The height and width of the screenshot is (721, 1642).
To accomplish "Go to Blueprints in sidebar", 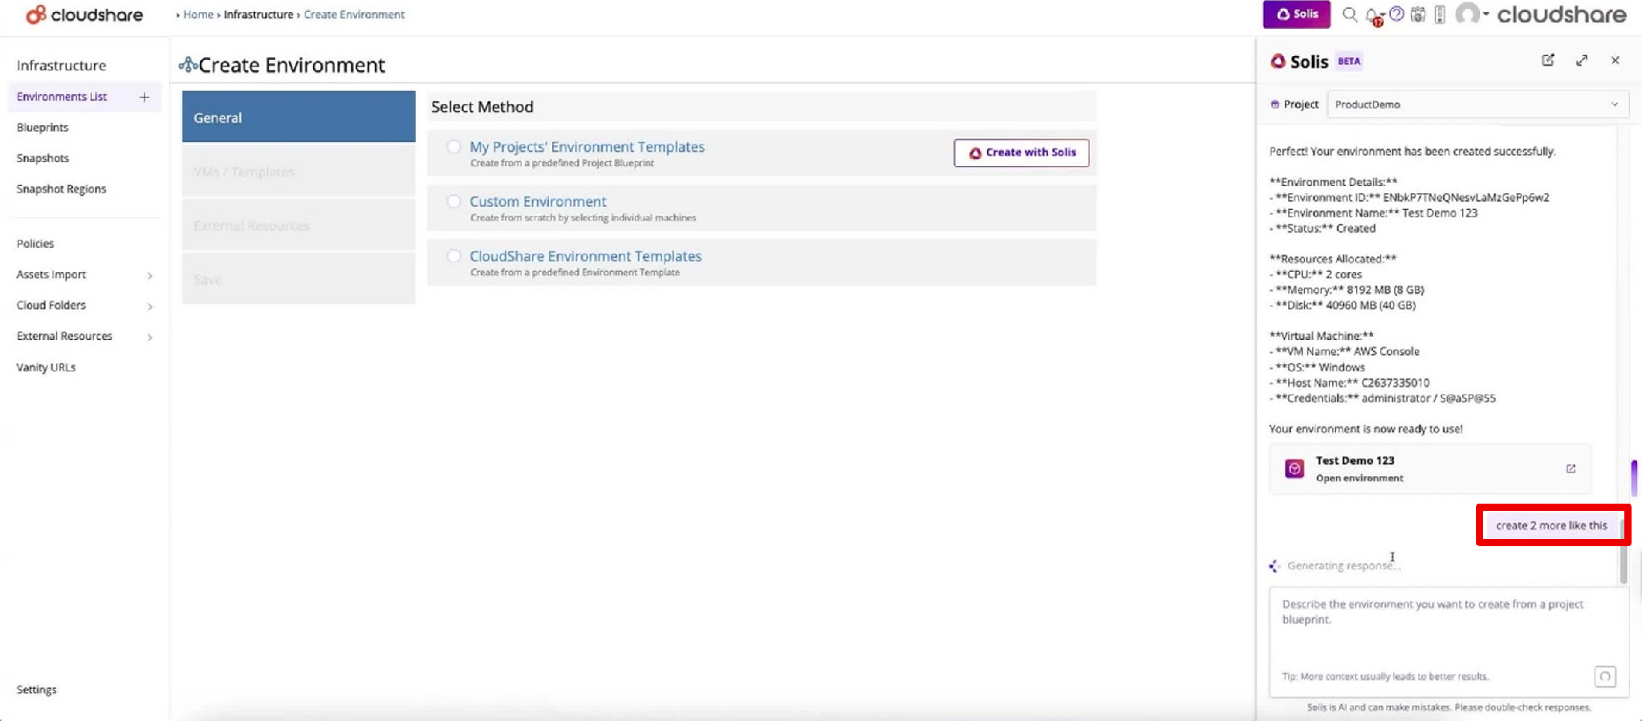I will tap(43, 128).
